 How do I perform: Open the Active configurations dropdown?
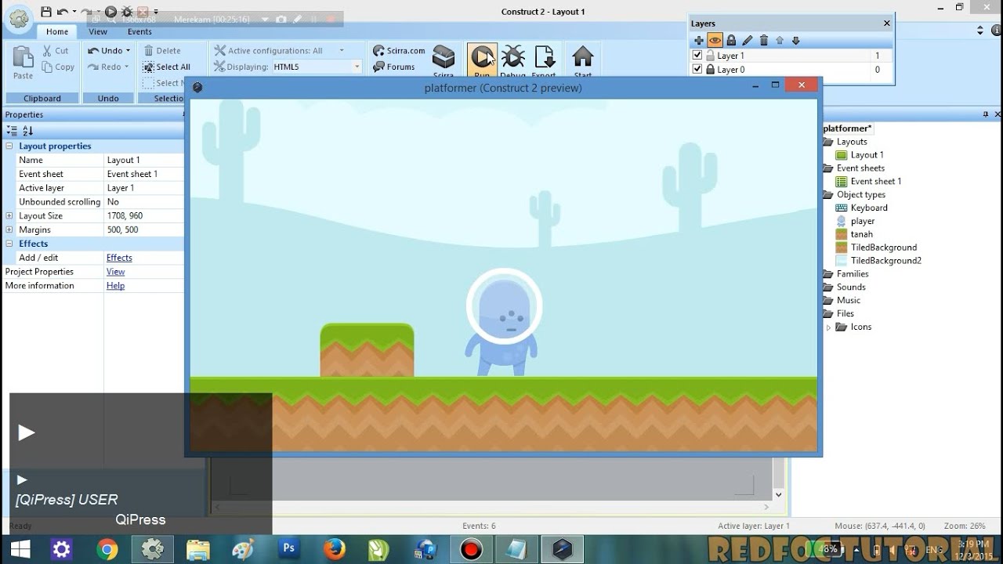[x=342, y=51]
